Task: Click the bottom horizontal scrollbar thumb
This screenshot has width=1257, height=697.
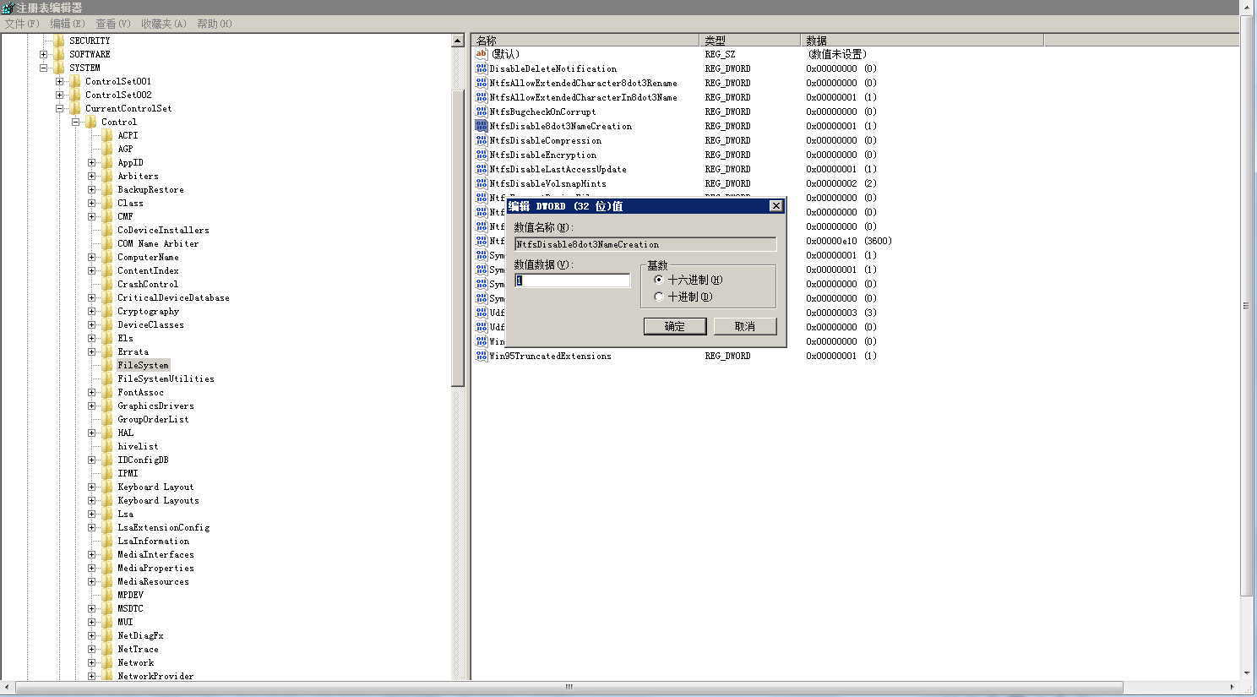Action: click(569, 687)
